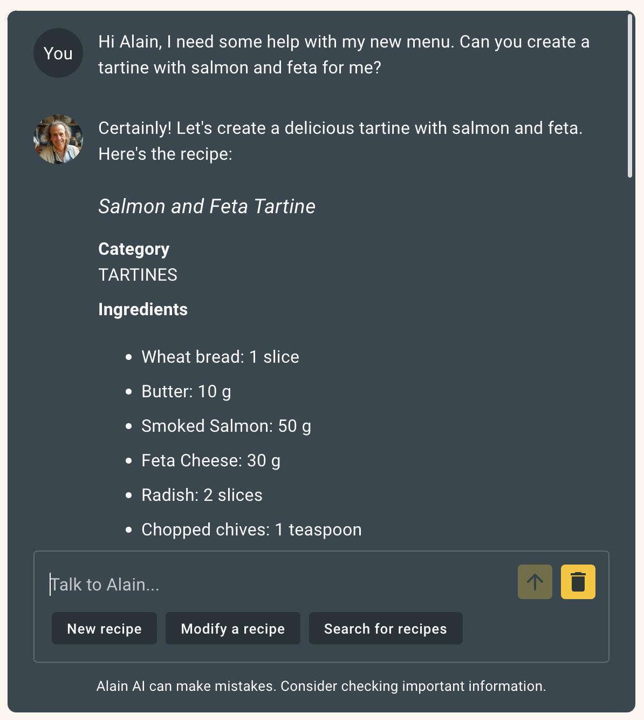The image size is (644, 720).
Task: Click the 'Smoked Salmon: 50 g' ingredient line
Action: 227,426
